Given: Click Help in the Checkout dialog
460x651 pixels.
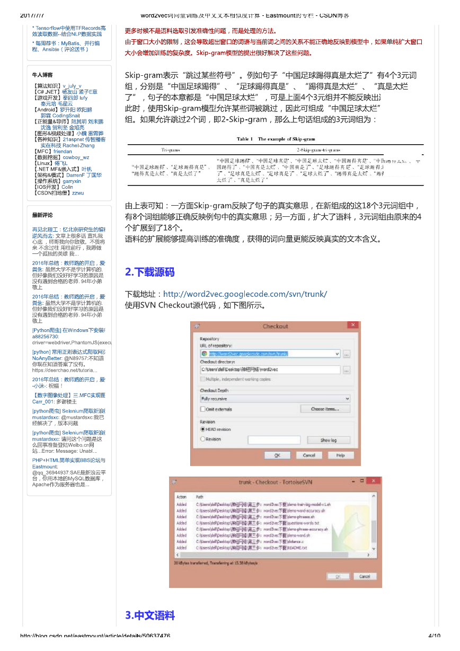Looking at the screenshot, I should [x=340, y=455].
